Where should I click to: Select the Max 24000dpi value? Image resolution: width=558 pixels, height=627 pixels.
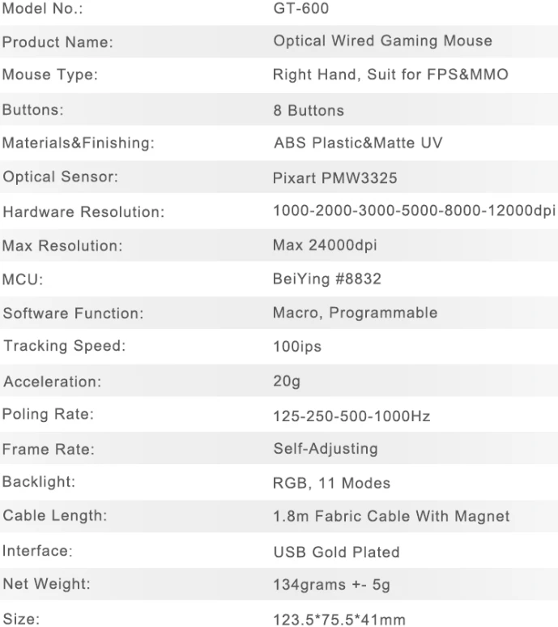tap(325, 245)
